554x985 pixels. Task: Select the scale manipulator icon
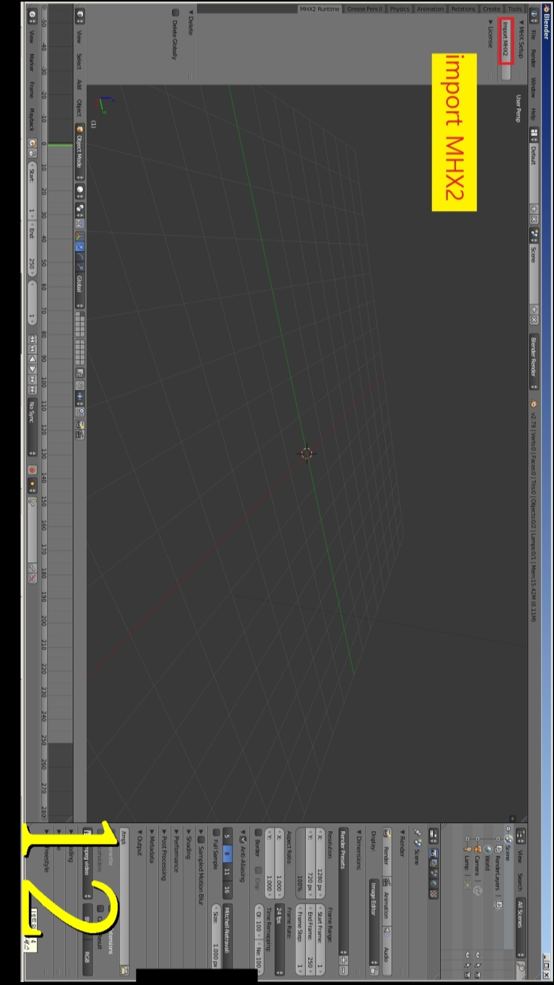tap(80, 267)
